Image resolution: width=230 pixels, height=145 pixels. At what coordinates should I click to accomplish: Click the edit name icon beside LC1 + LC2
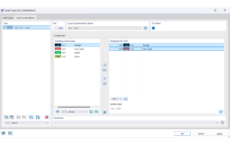click(146, 28)
